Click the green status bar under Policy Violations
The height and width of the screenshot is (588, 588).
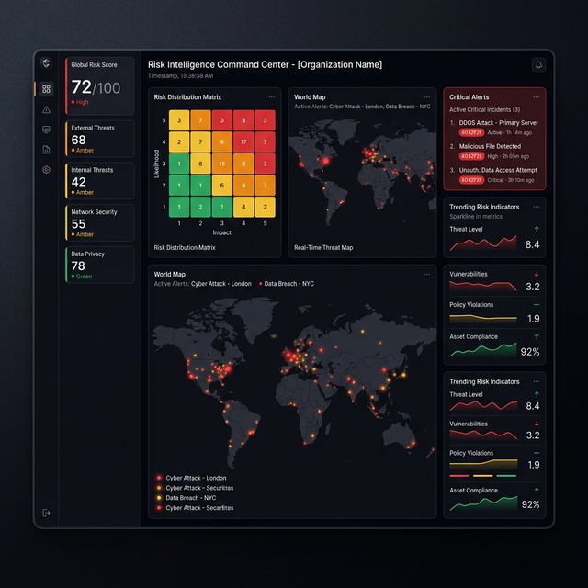(x=506, y=476)
